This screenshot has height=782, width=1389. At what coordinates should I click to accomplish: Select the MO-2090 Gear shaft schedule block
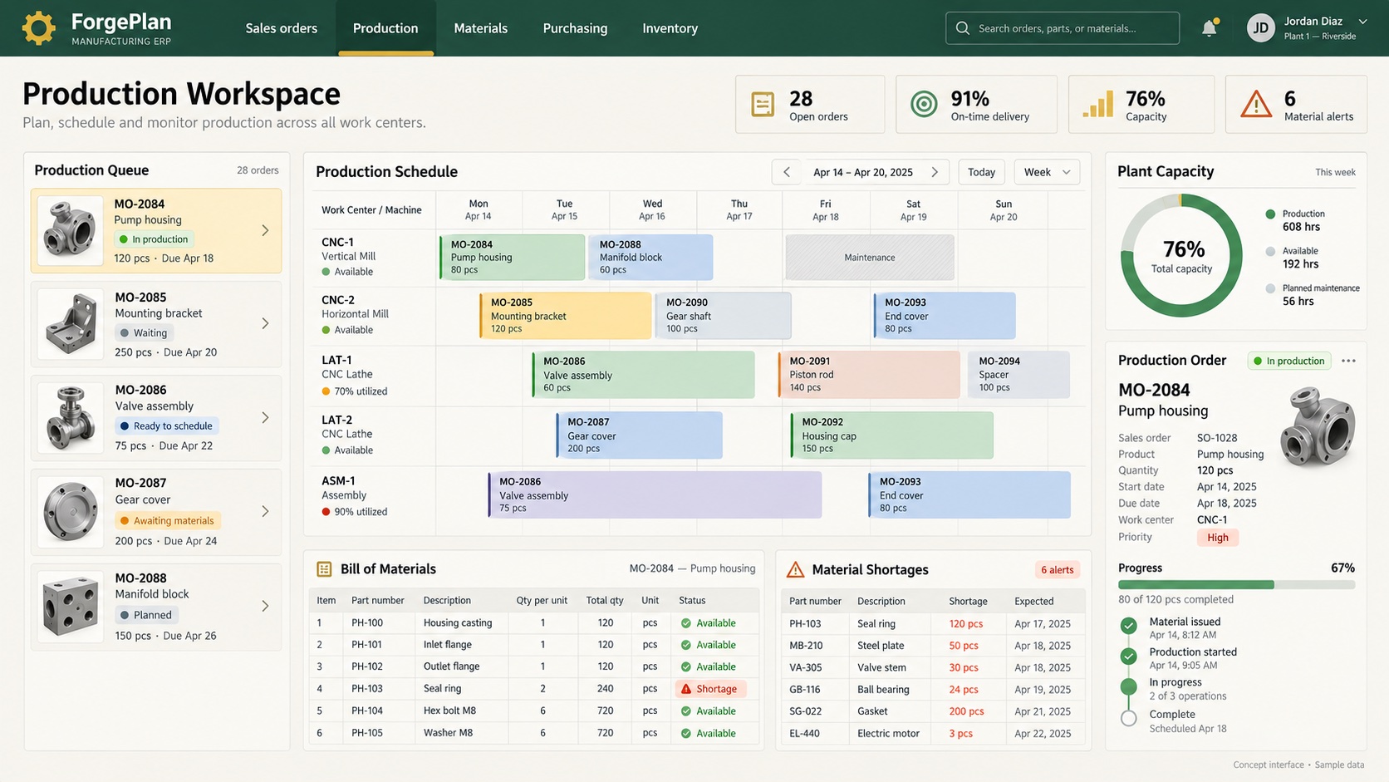[723, 316]
